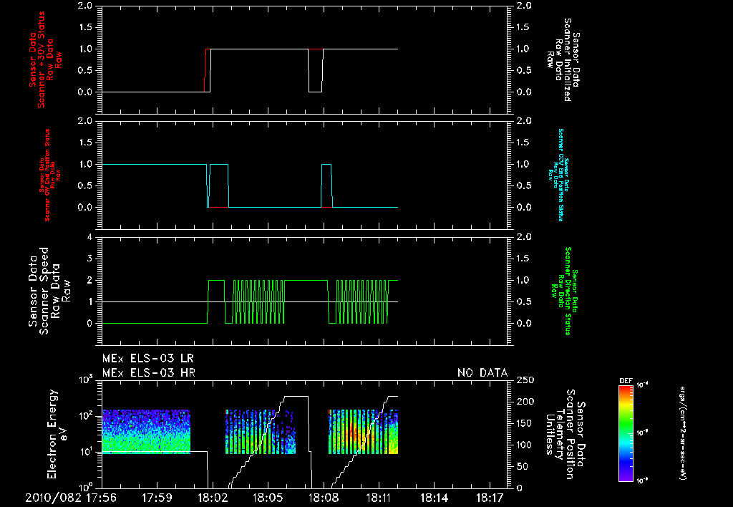
Task: Select the "NO DATA" text
Action: point(482,373)
